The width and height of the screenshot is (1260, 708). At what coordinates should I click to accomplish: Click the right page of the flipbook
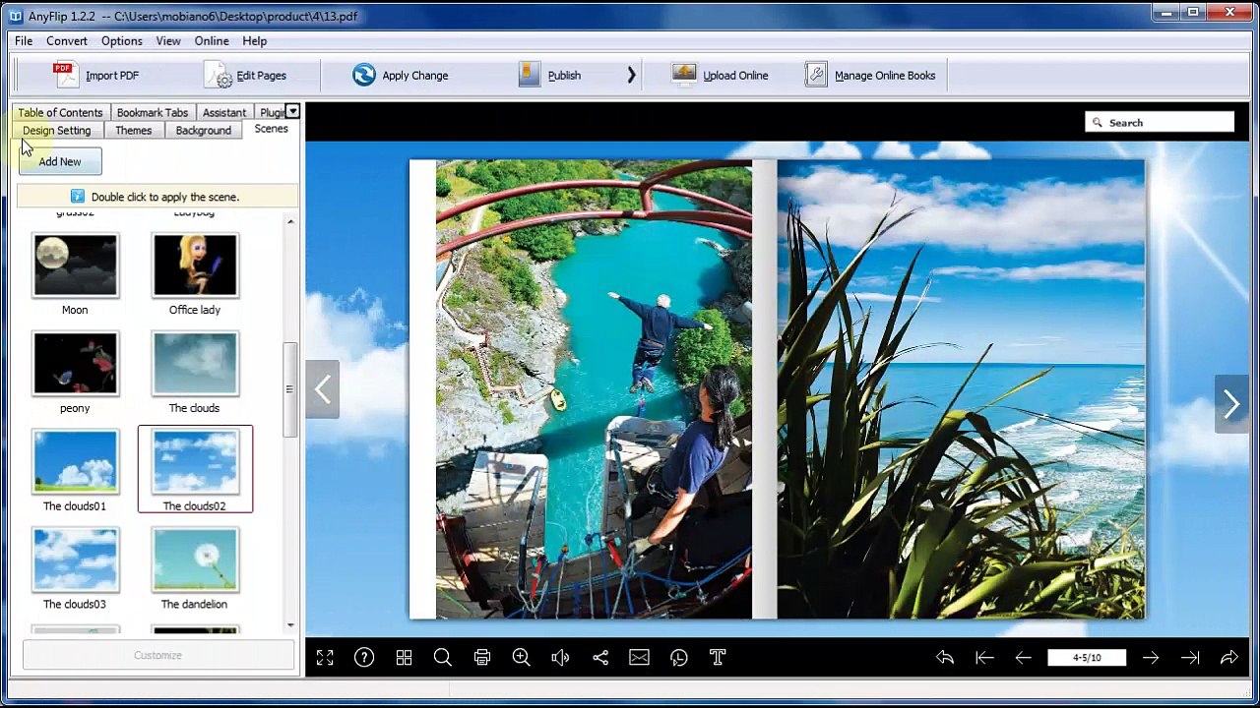click(x=961, y=389)
